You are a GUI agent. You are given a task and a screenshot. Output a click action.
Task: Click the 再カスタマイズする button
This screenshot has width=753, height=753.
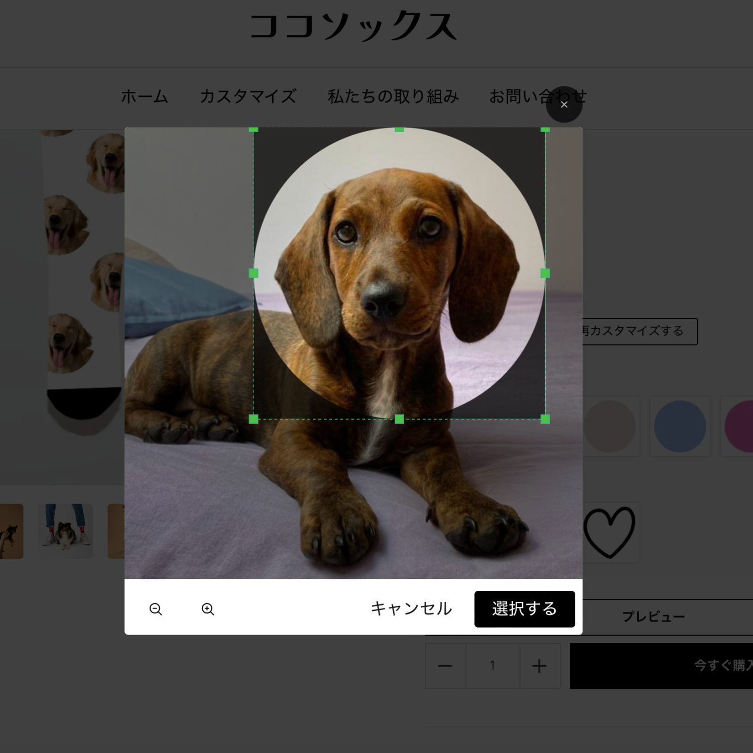coord(639,331)
